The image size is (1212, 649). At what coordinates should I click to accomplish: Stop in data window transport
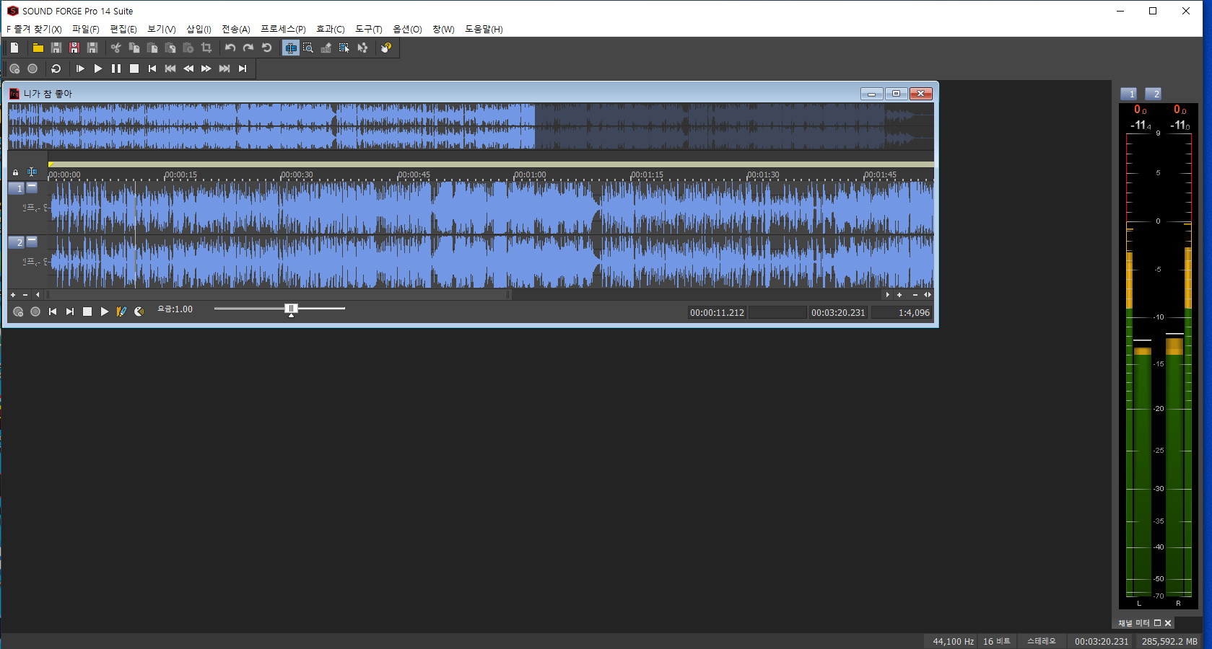click(x=87, y=312)
